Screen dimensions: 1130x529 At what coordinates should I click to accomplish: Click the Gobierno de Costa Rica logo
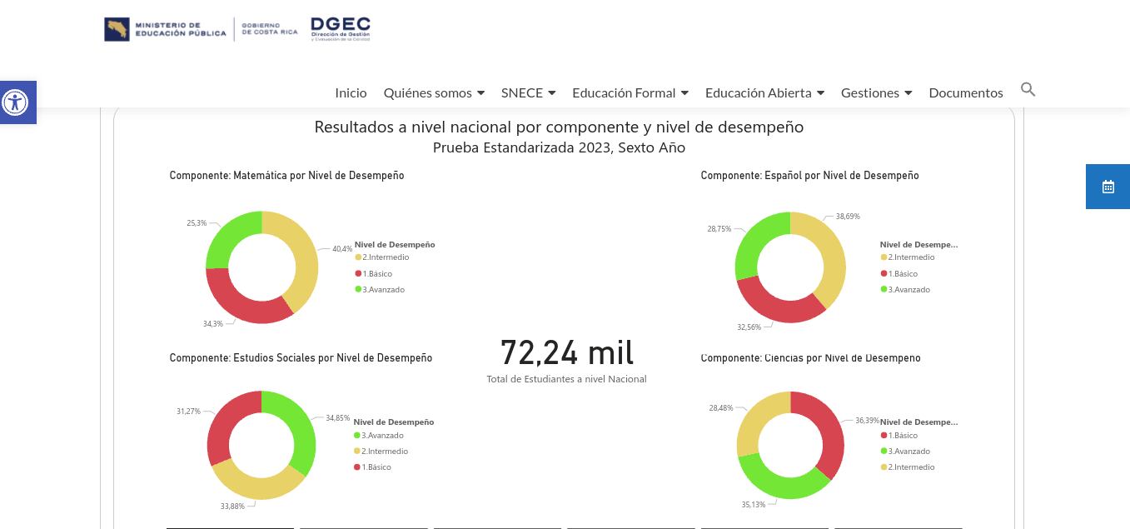(269, 29)
